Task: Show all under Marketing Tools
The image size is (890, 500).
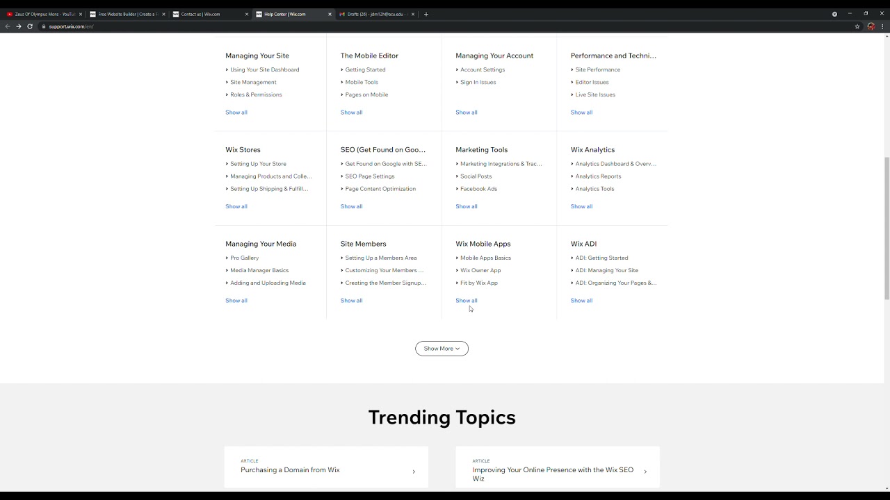Action: (x=467, y=206)
